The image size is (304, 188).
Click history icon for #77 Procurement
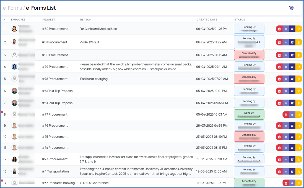pyautogui.click(x=299, y=115)
